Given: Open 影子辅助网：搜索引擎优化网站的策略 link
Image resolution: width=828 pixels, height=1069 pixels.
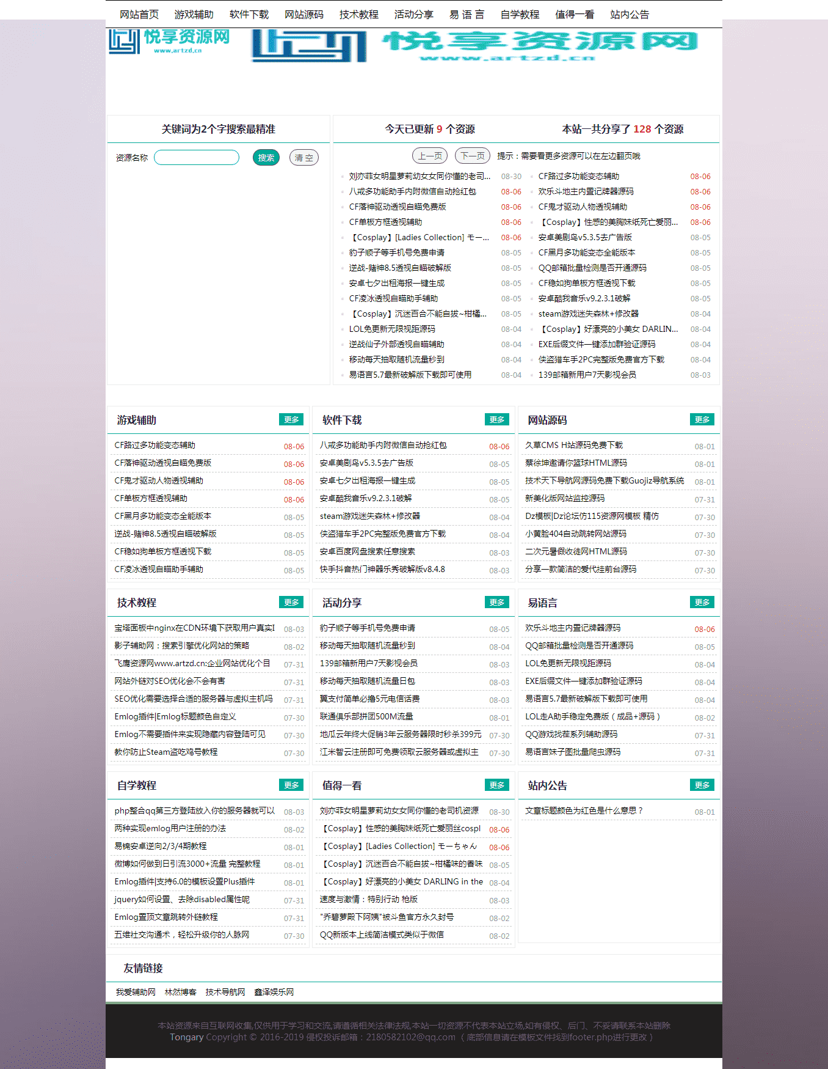Looking at the screenshot, I should point(182,645).
